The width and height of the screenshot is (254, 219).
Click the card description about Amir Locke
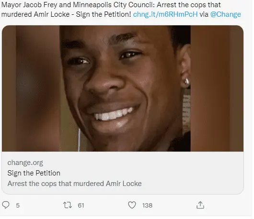[x=74, y=184]
